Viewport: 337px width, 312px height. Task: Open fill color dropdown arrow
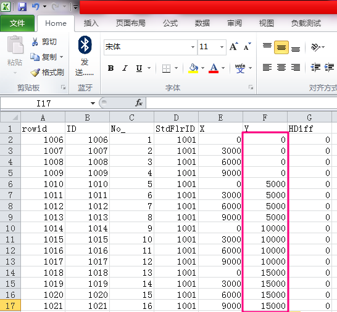click(x=202, y=68)
